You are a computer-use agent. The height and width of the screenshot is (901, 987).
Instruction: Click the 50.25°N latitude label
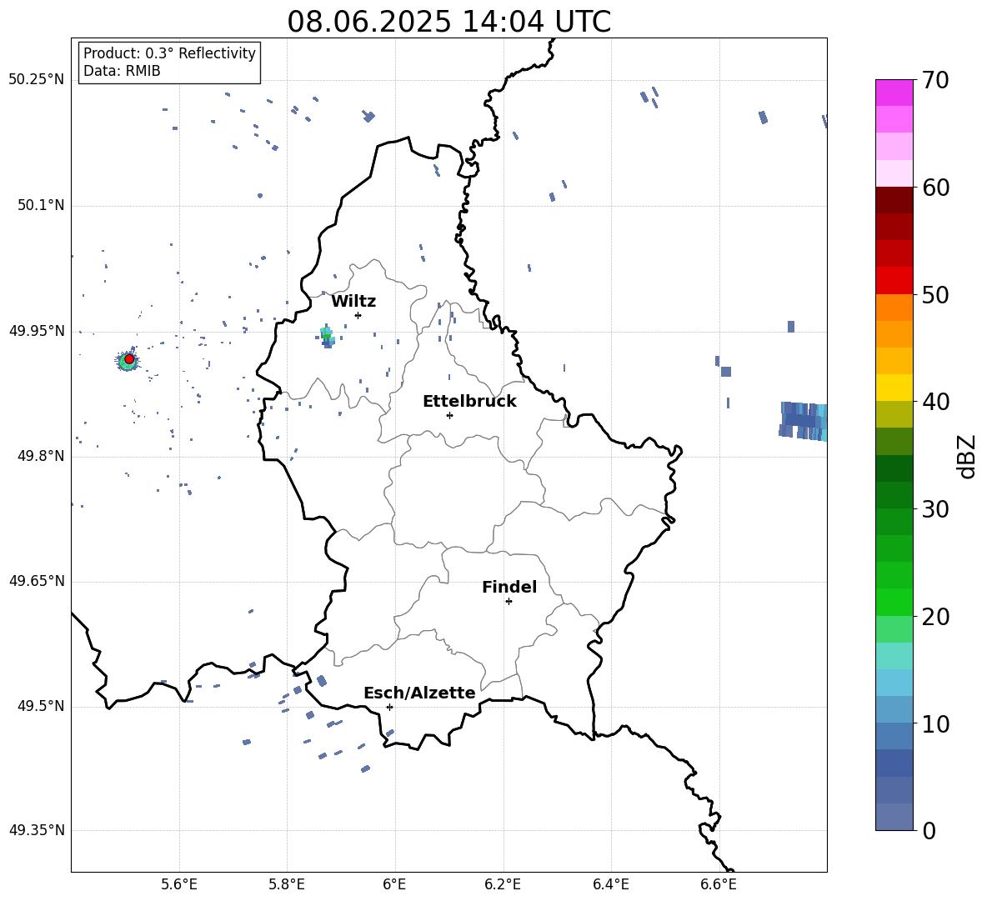click(37, 80)
